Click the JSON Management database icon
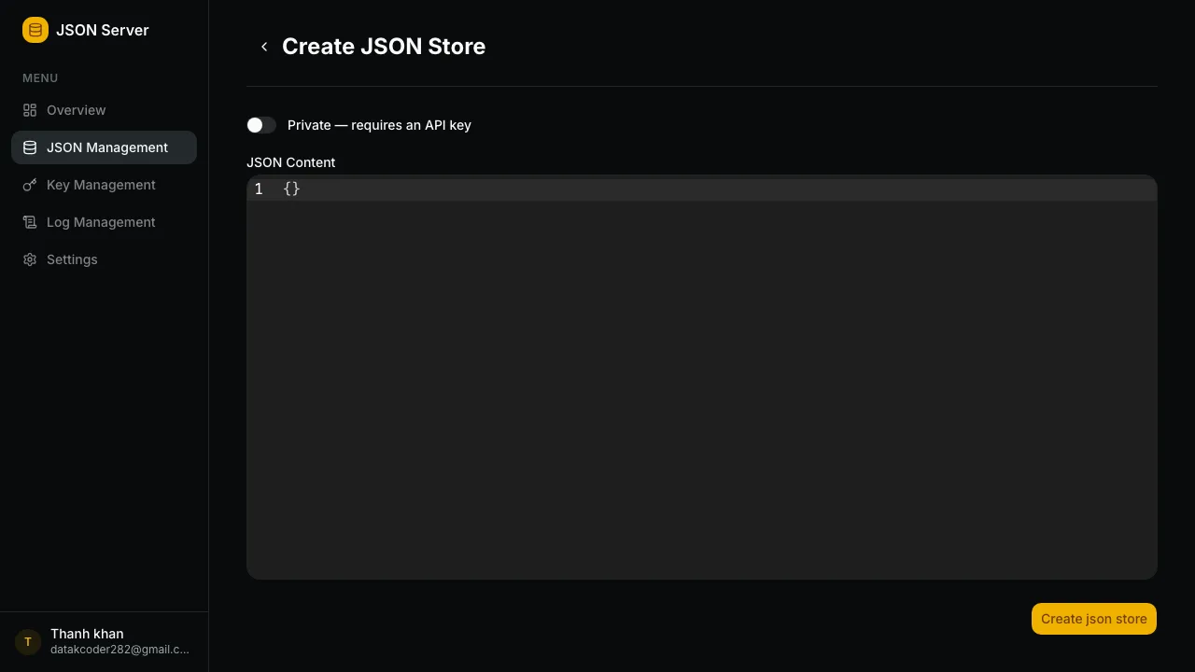 click(30, 147)
